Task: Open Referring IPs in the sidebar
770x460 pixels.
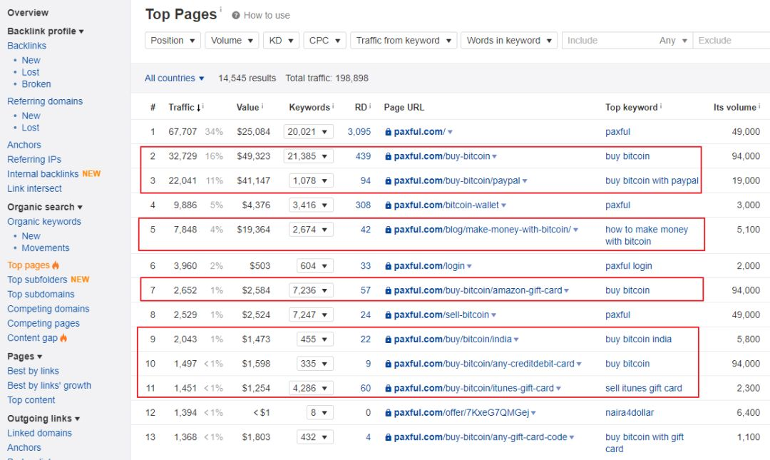Action: tap(34, 159)
